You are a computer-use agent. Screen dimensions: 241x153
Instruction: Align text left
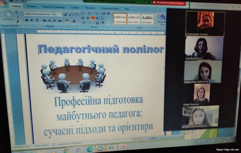click(83, 18)
